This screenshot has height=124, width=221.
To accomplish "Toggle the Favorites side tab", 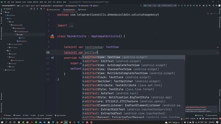I will 1,96.
